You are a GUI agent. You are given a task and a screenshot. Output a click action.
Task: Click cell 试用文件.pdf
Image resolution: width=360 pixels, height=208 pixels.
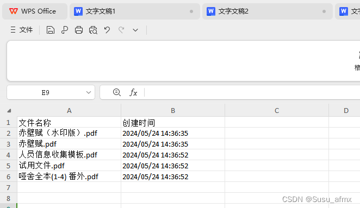click(69, 166)
